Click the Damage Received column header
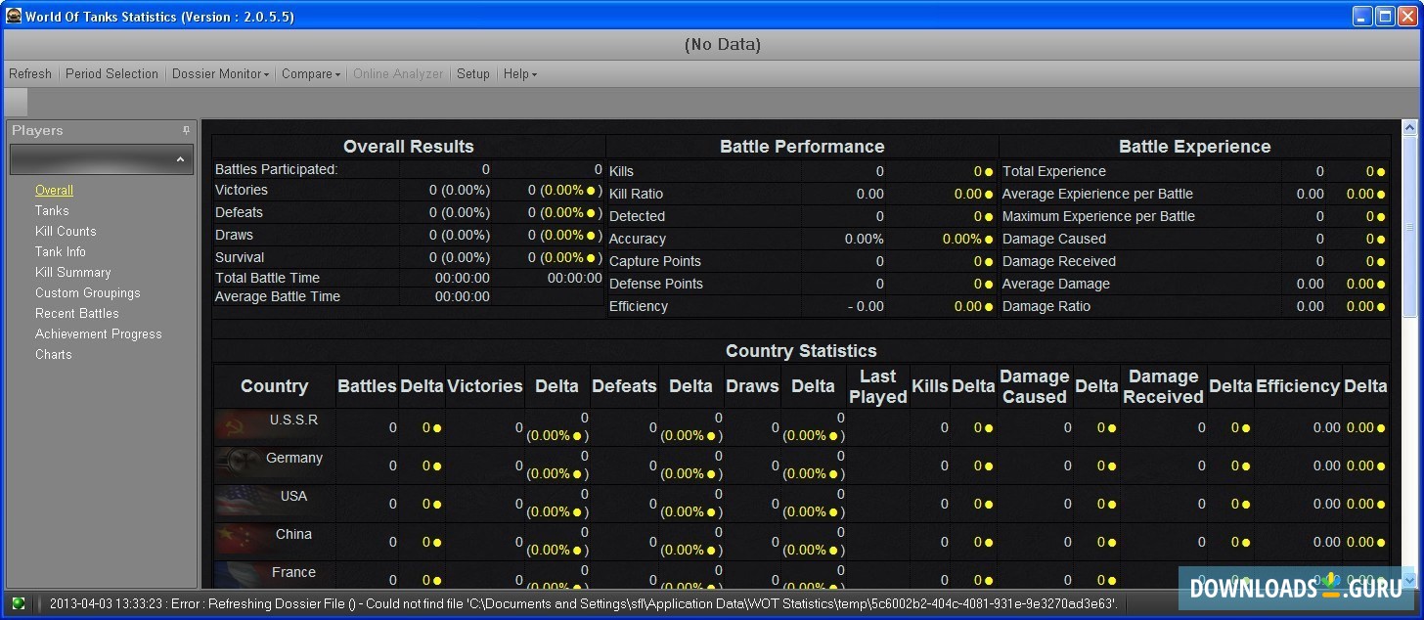This screenshot has height=620, width=1424. click(x=1164, y=386)
